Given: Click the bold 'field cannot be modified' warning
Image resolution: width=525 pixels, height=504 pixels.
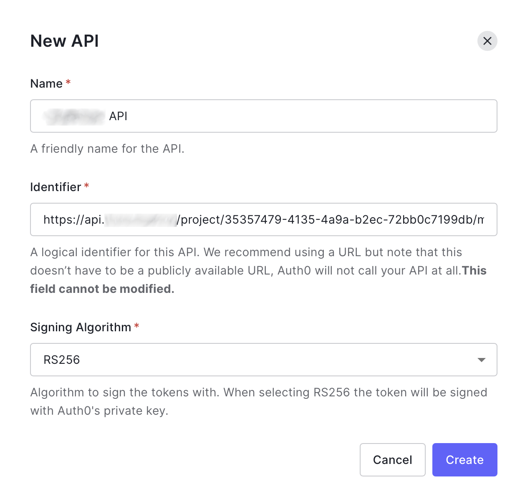Looking at the screenshot, I should 102,289.
